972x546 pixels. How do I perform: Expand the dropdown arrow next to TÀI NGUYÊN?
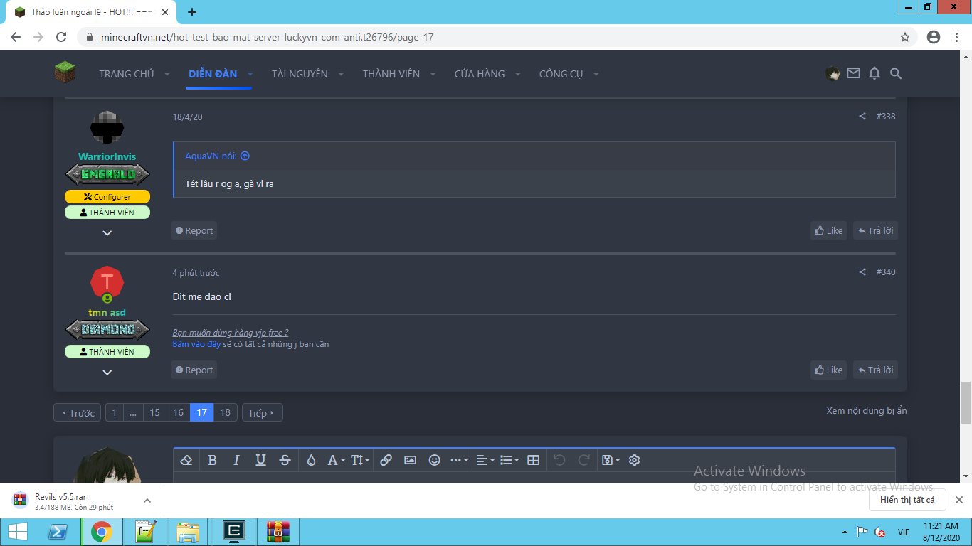tap(341, 75)
